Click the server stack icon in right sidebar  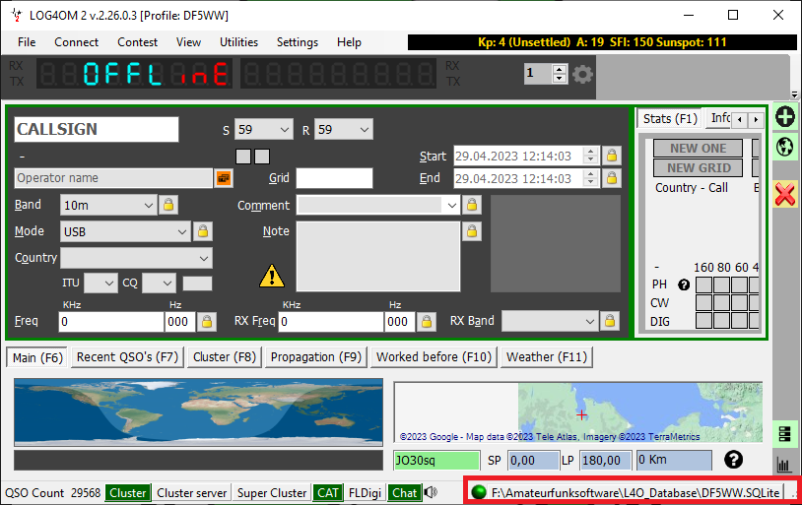click(784, 433)
